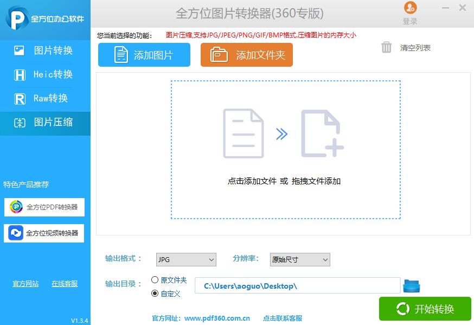The width and height of the screenshot is (474, 325).
Task: Open the 图片转换 image conversion tab
Action: click(x=45, y=50)
